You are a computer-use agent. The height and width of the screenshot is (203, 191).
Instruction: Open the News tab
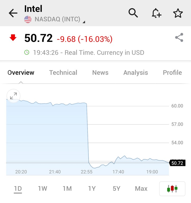pos(100,72)
